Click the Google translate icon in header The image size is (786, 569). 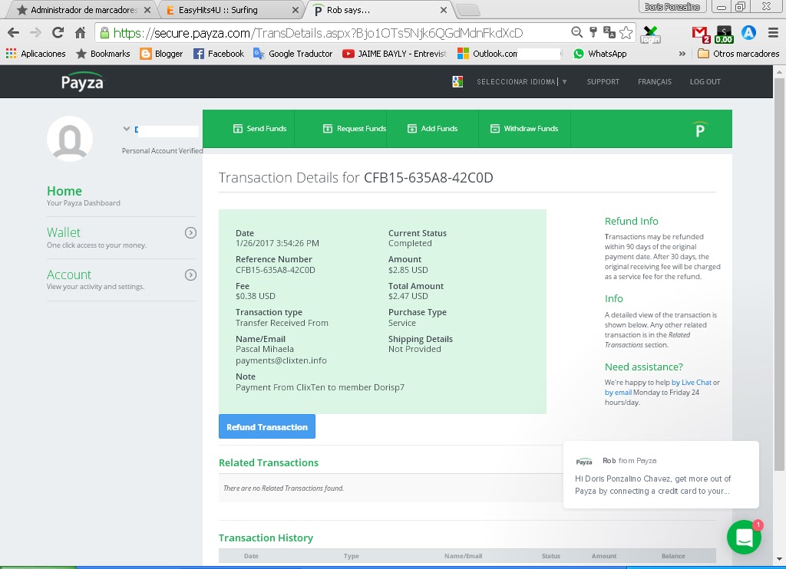click(x=457, y=81)
